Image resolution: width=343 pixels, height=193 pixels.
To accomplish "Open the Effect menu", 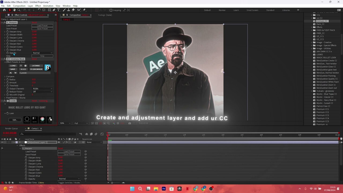I will [38, 6].
